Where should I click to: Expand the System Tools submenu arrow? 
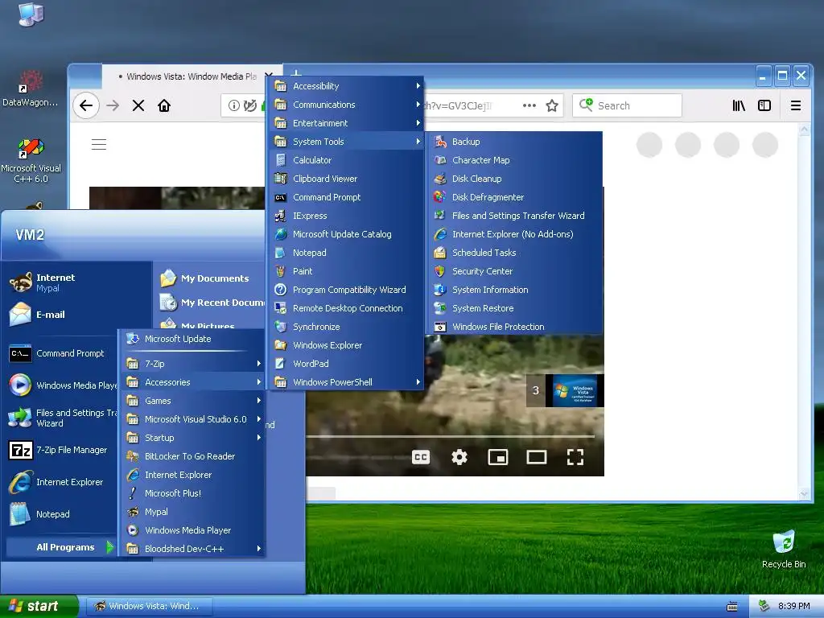click(418, 142)
